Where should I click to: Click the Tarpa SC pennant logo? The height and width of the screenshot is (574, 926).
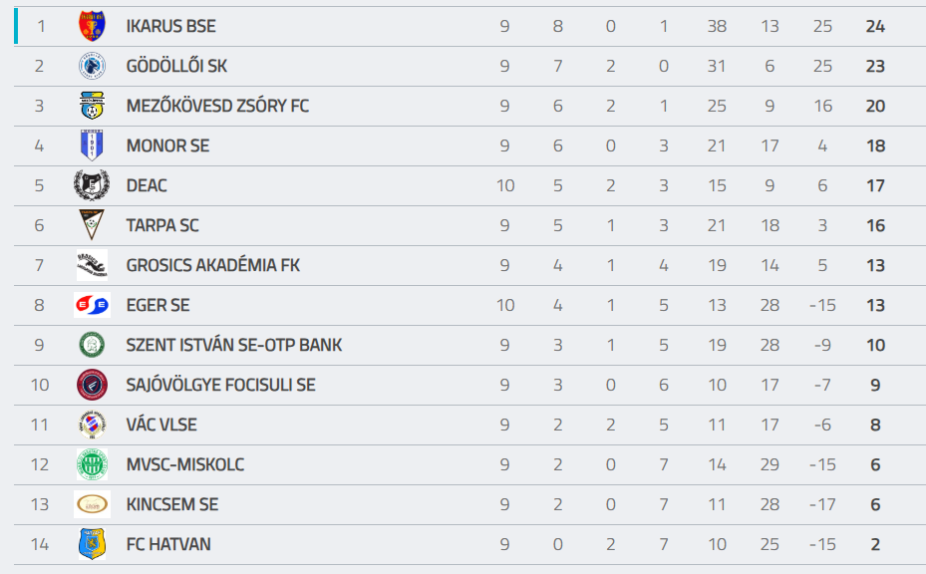(92, 225)
